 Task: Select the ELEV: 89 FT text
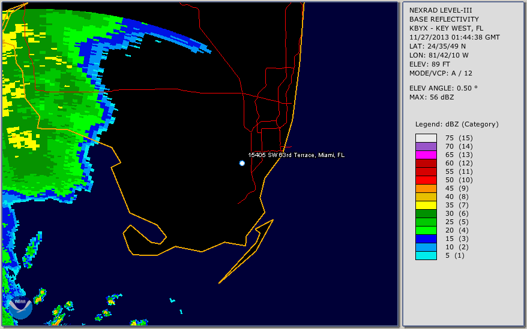click(x=430, y=64)
